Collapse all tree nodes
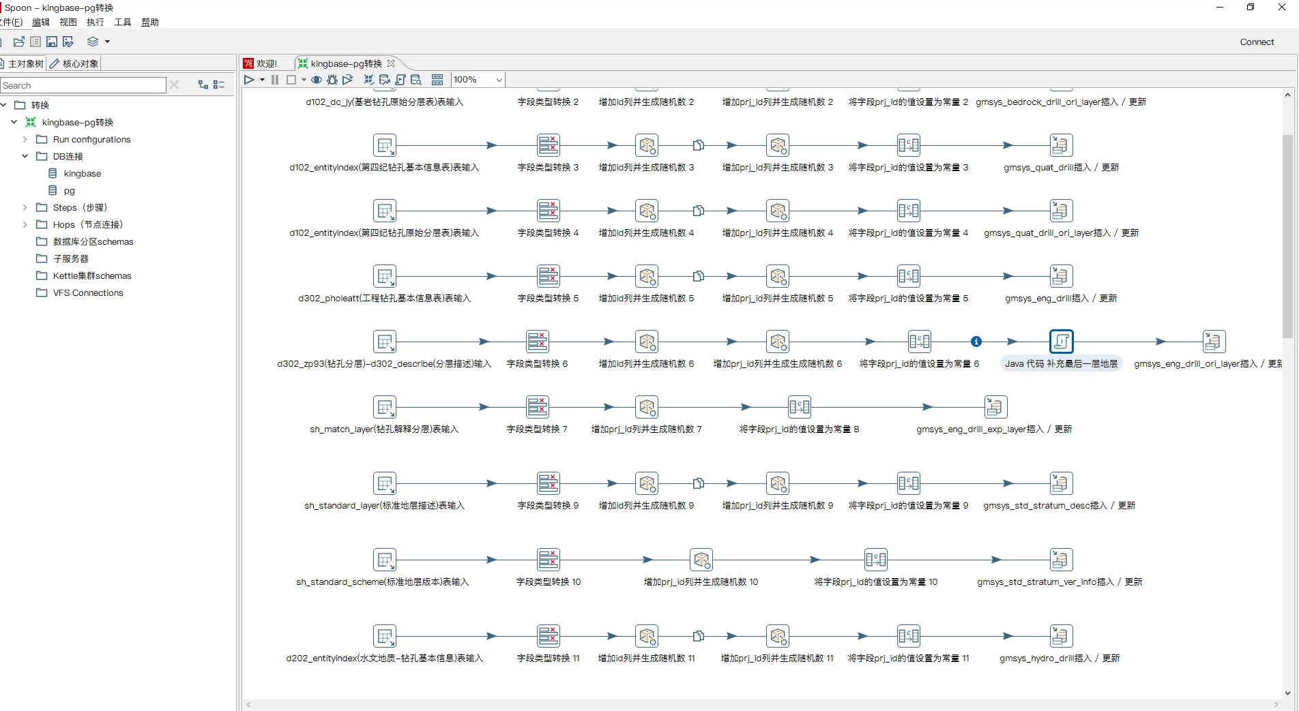1299x711 pixels. (219, 85)
